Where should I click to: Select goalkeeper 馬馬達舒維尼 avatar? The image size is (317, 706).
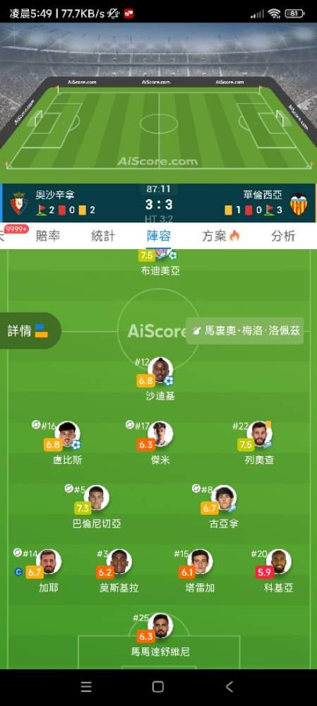[160, 625]
